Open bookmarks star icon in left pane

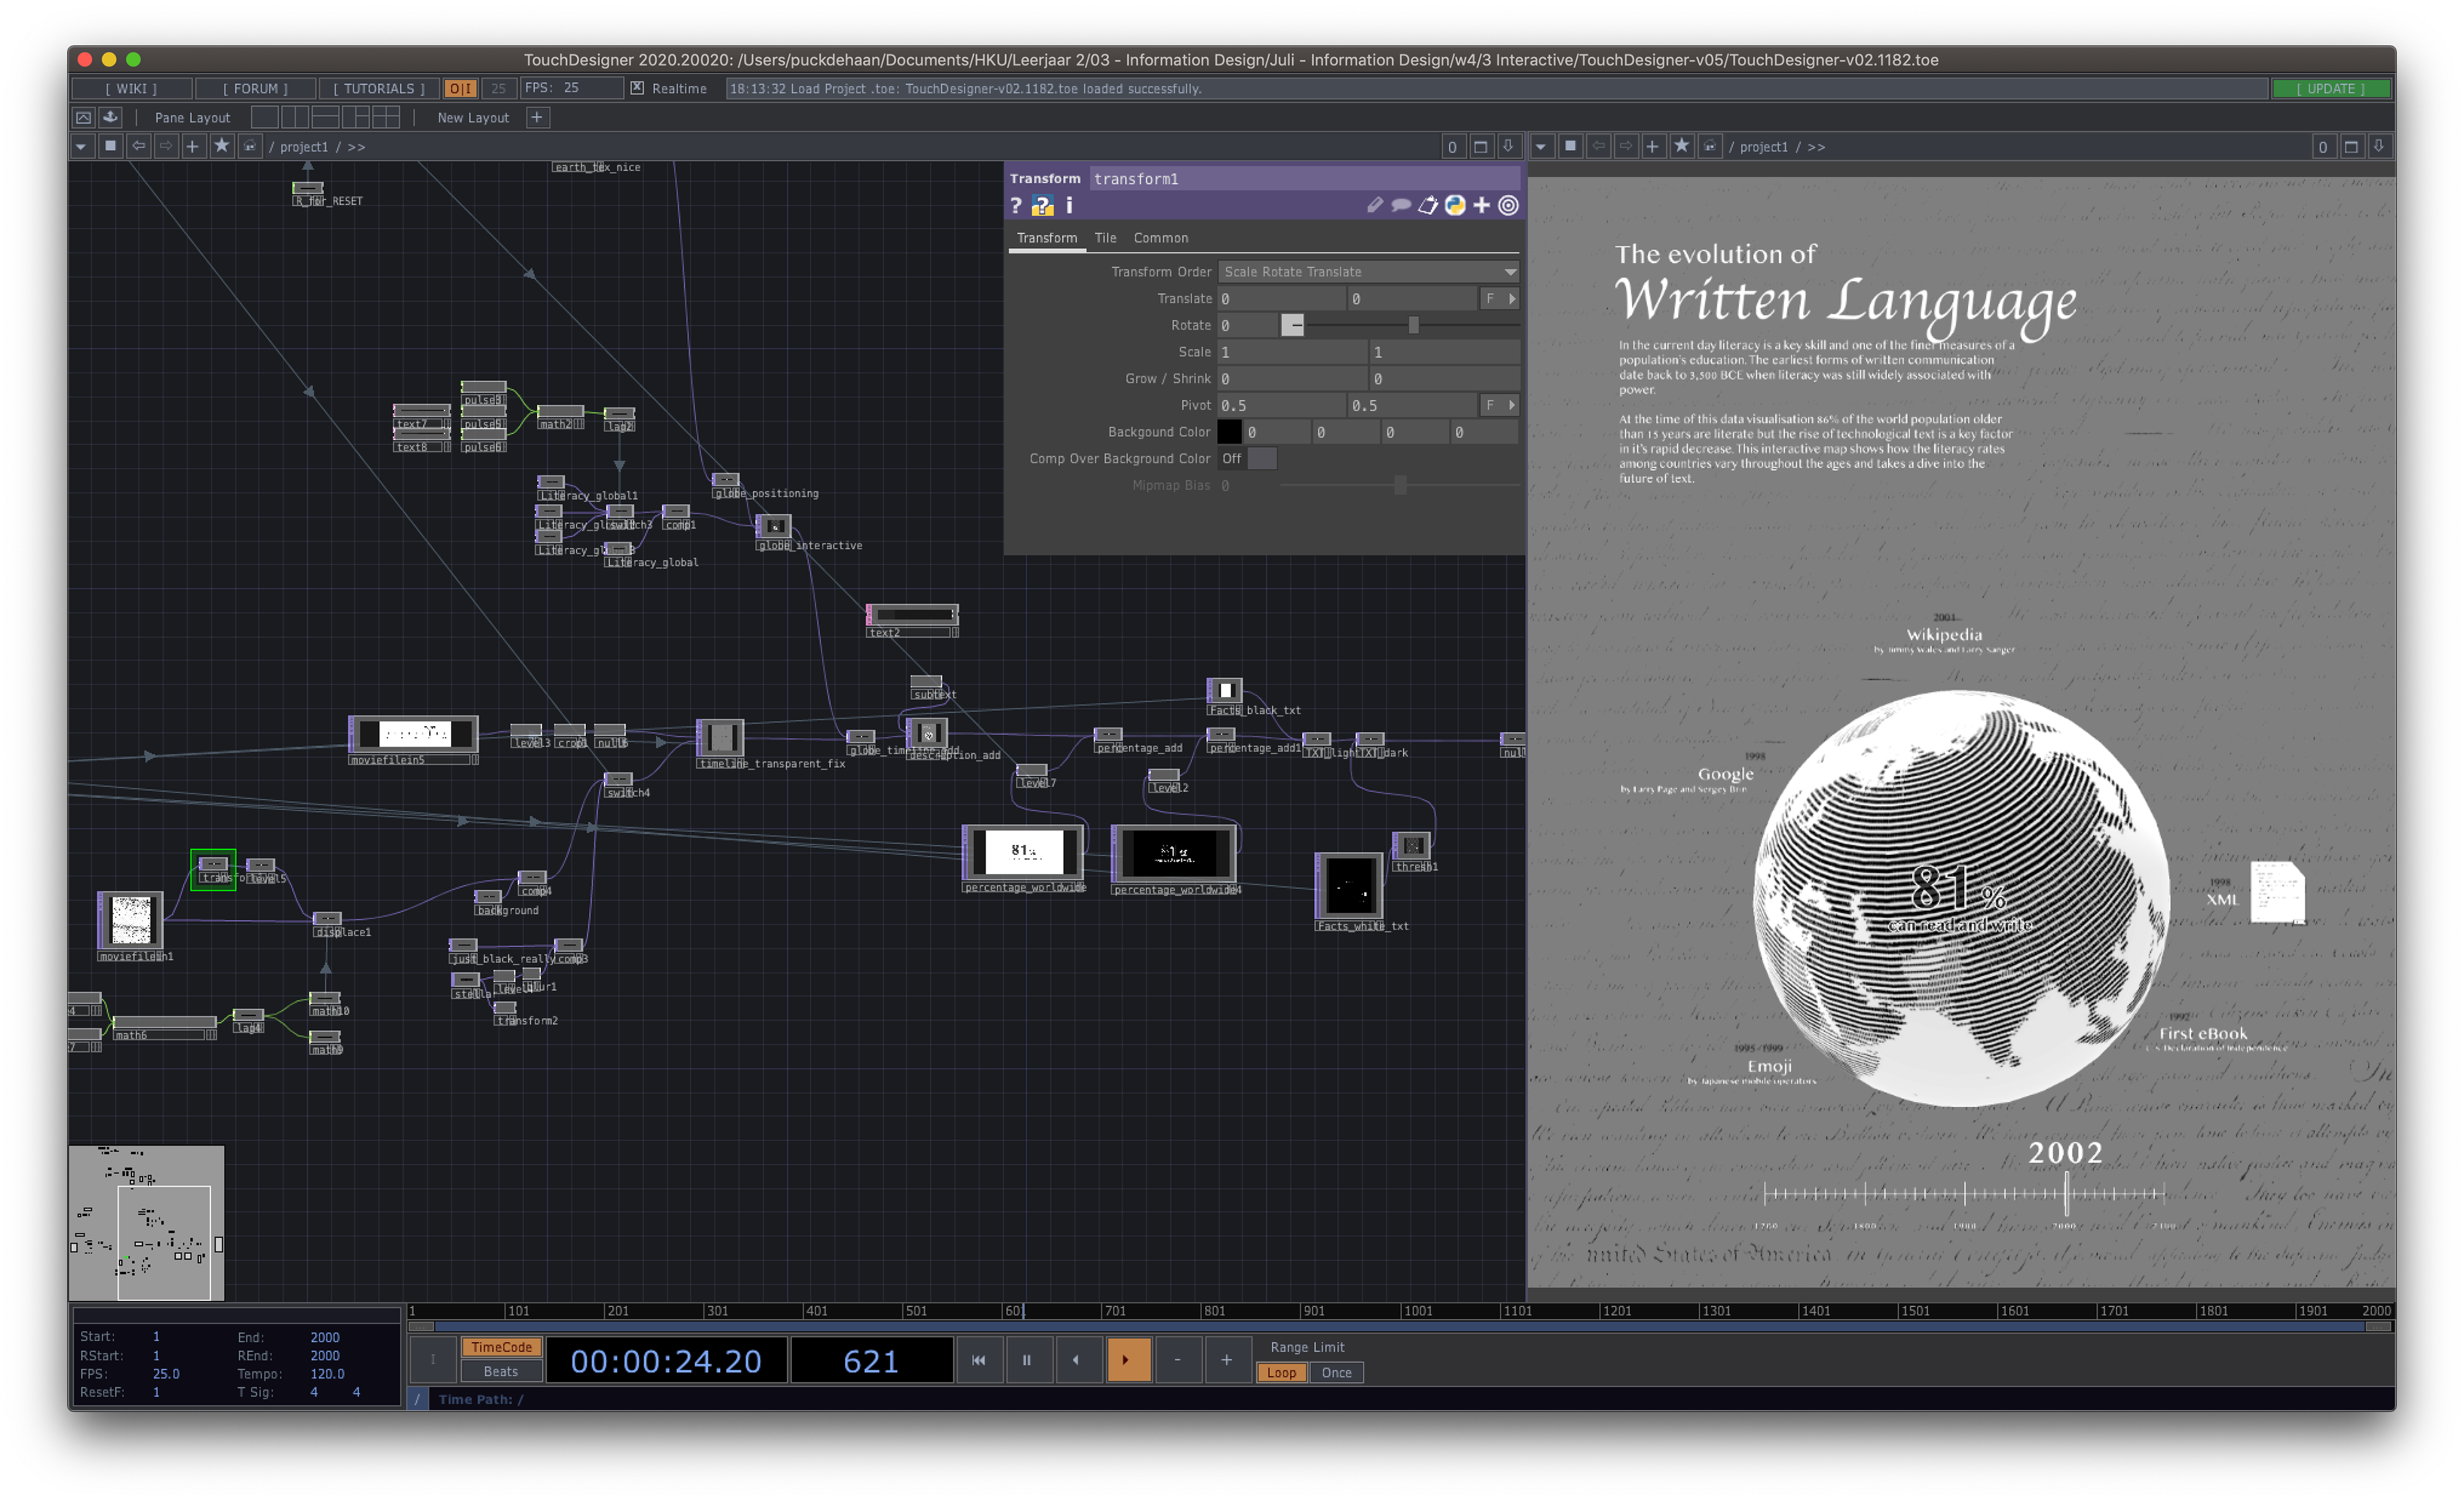pos(221,147)
